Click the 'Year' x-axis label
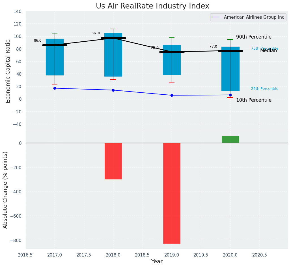This screenshot has width=291, height=267. [157, 261]
